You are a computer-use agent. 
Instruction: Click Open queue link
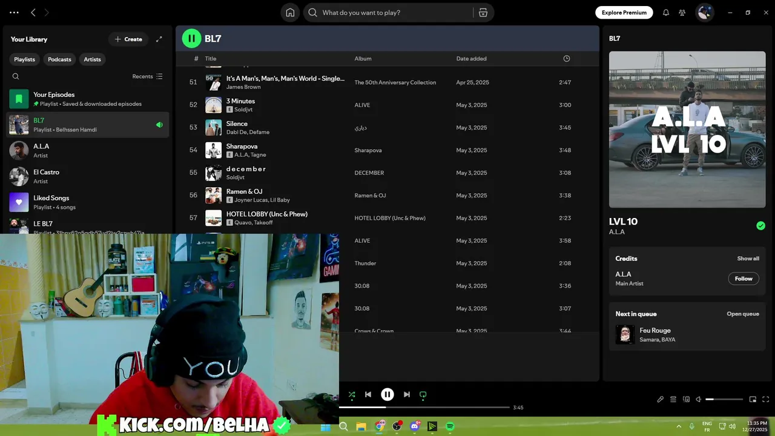pos(743,314)
